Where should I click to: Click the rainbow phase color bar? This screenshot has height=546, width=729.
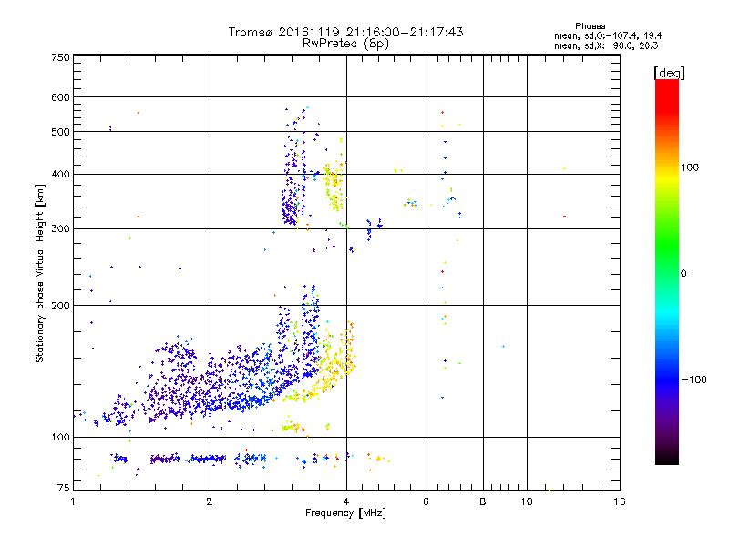pyautogui.click(x=667, y=271)
